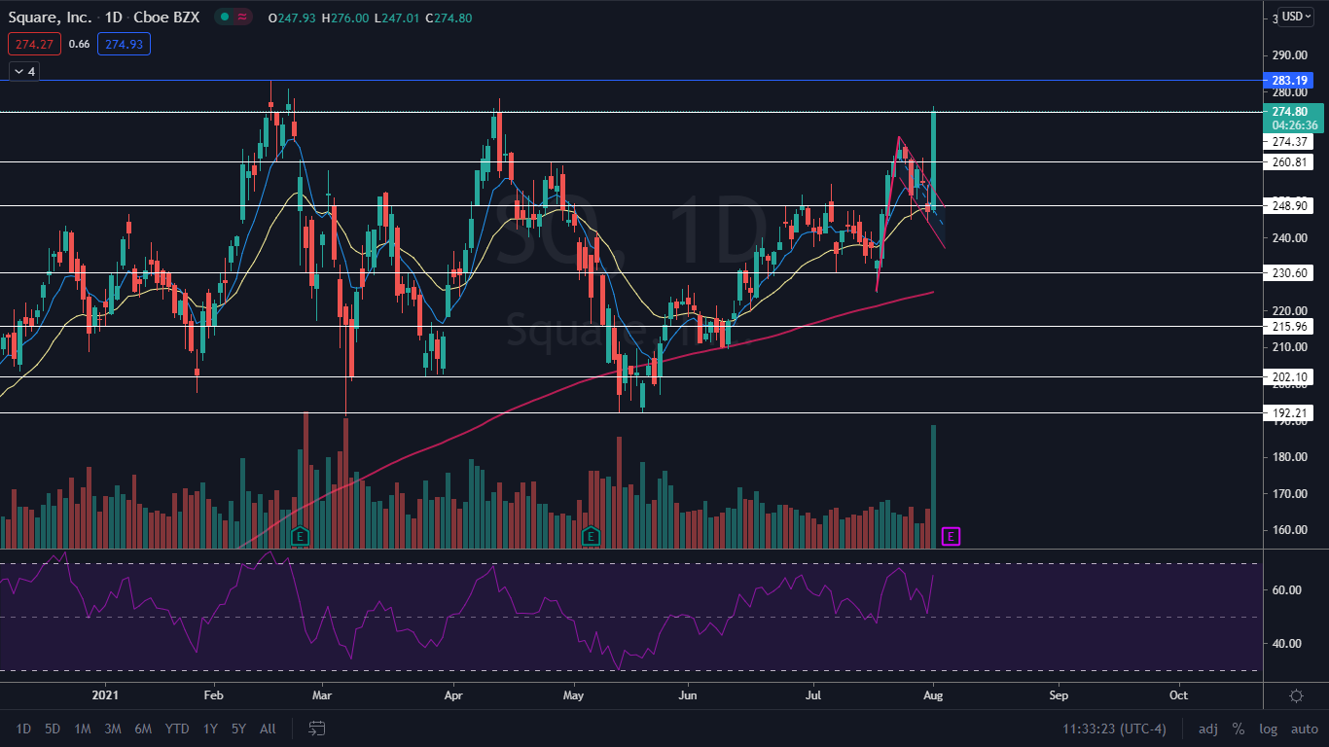Select the 3M time range
This screenshot has width=1329, height=747.
click(x=113, y=729)
